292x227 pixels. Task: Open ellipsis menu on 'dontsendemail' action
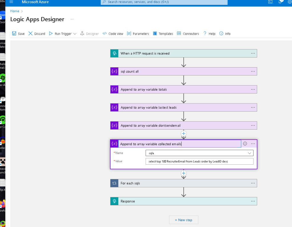(253, 126)
